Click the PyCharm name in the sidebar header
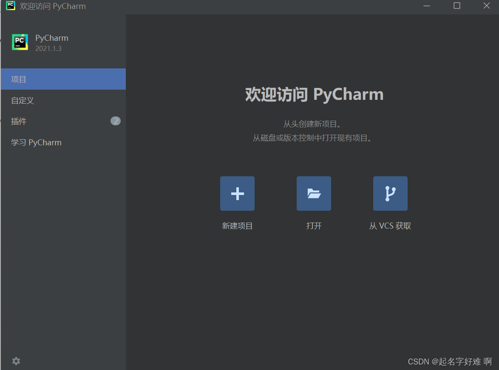Viewport: 499px width, 370px height. pos(52,38)
